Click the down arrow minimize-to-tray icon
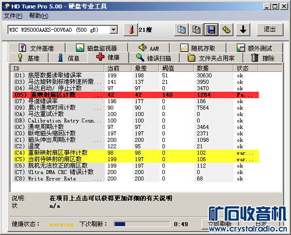The height and width of the screenshot is (235, 291). click(243, 30)
